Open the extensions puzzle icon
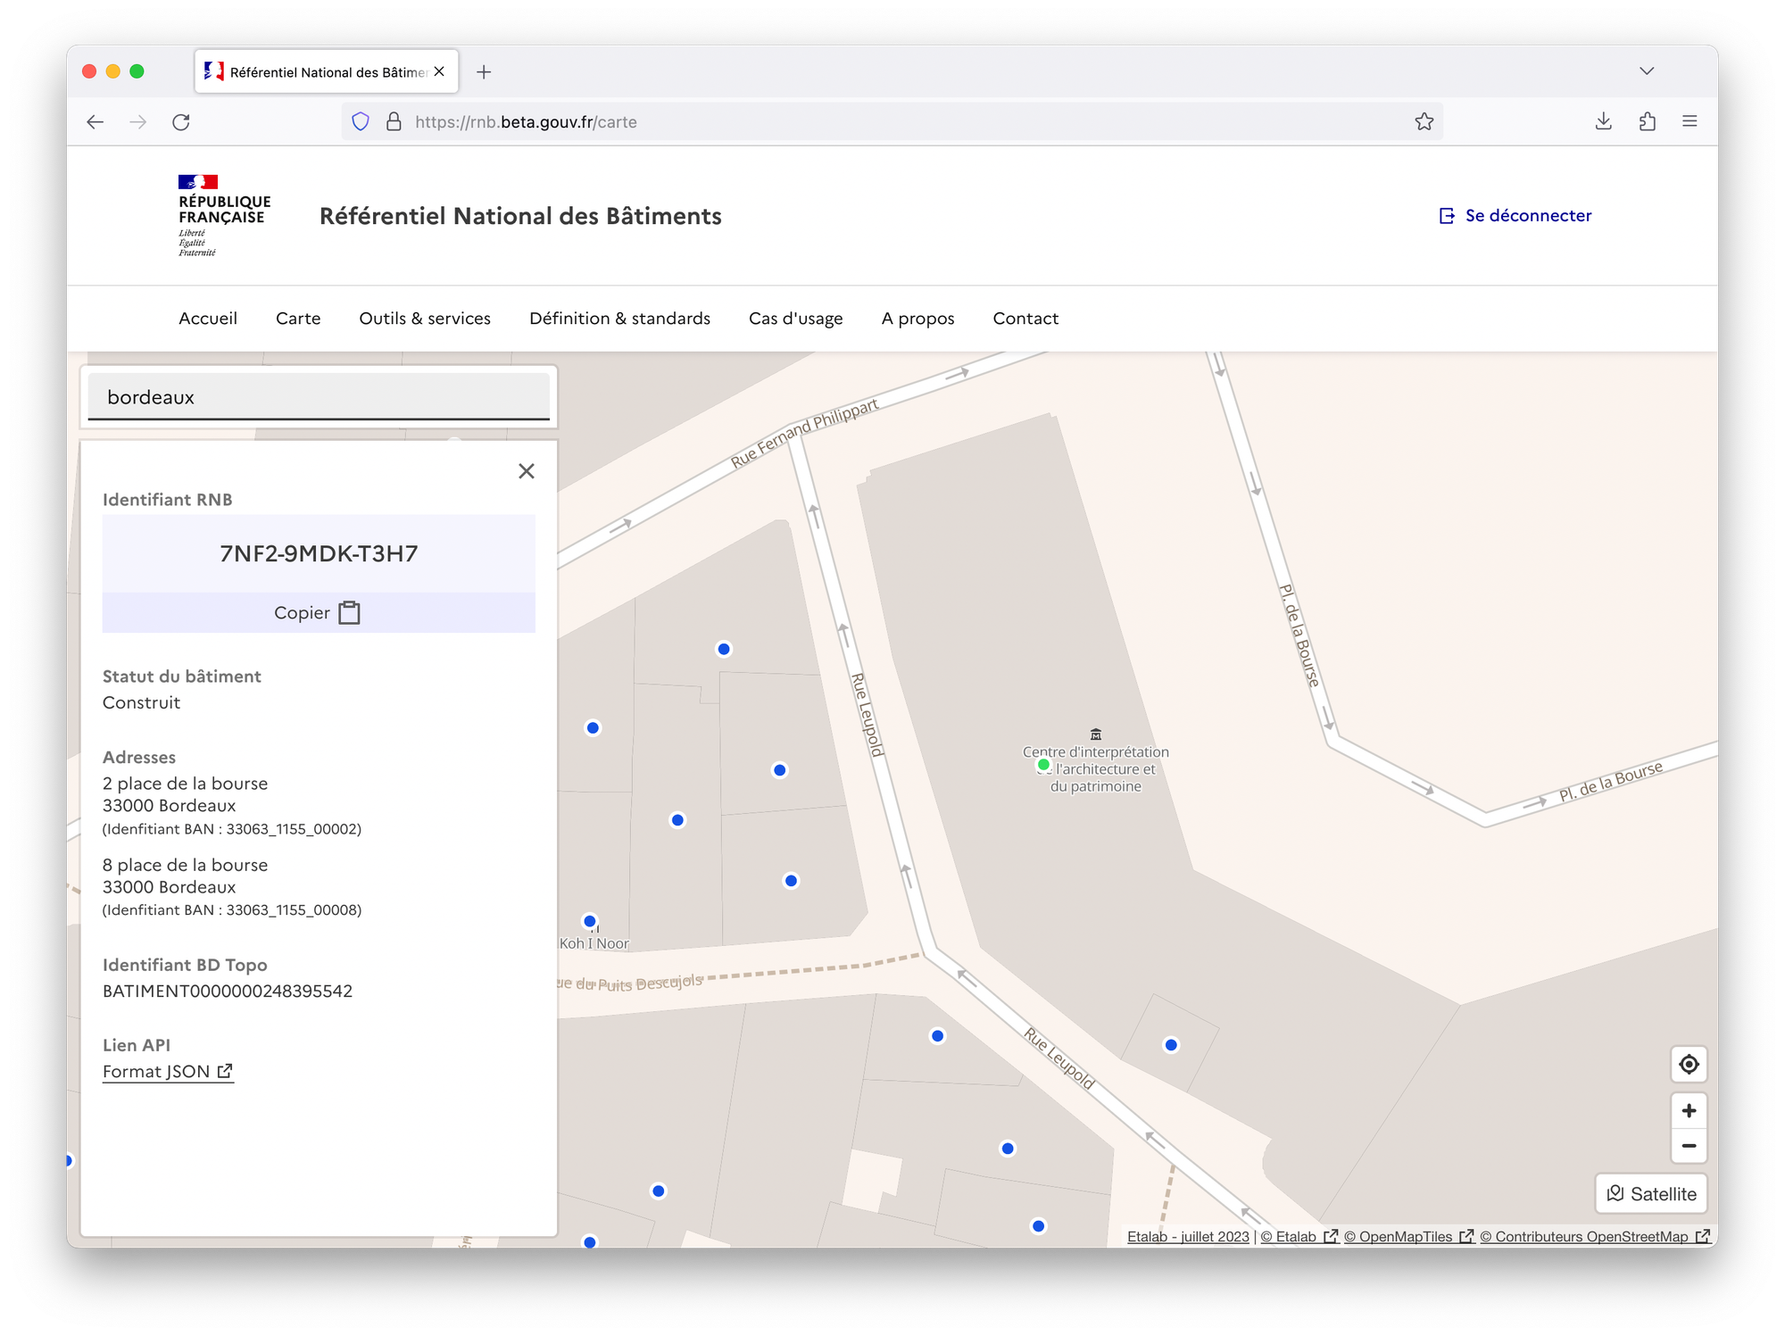 [x=1647, y=122]
